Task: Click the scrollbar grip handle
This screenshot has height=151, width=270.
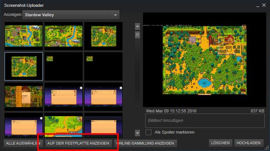Action: 137,35
